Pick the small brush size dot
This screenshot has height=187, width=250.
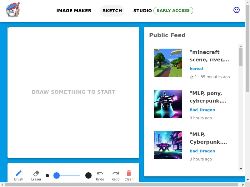47,175
